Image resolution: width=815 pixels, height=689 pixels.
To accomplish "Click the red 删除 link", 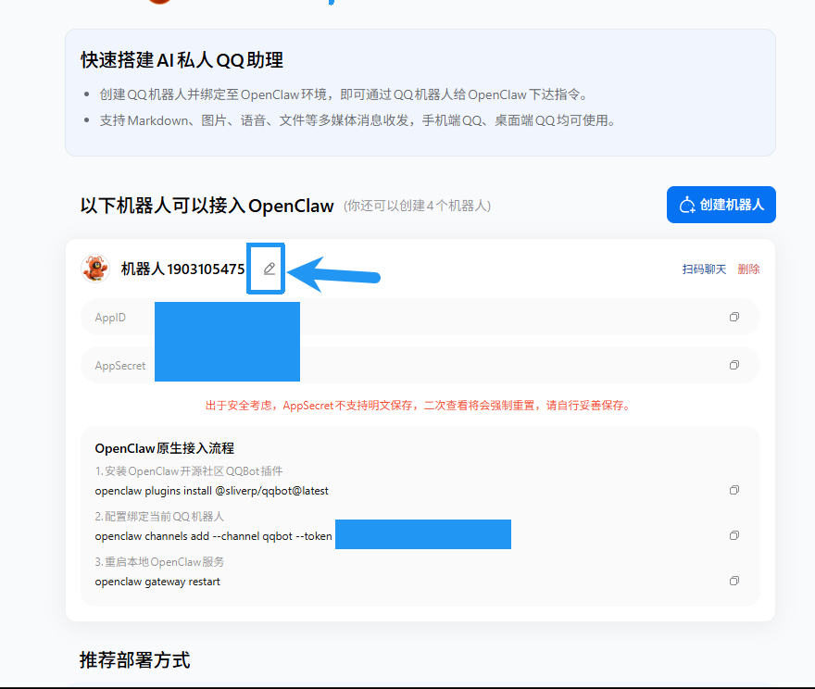I will coord(748,269).
